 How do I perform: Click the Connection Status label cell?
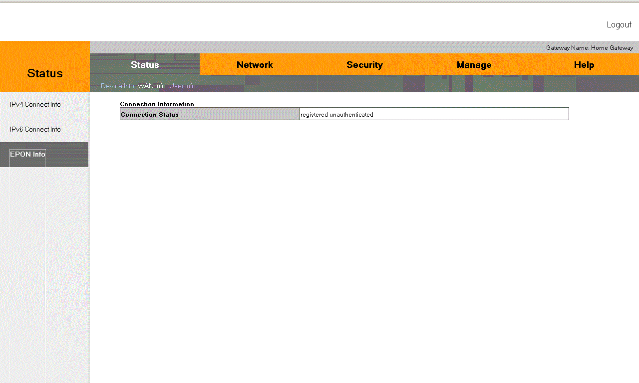point(210,114)
